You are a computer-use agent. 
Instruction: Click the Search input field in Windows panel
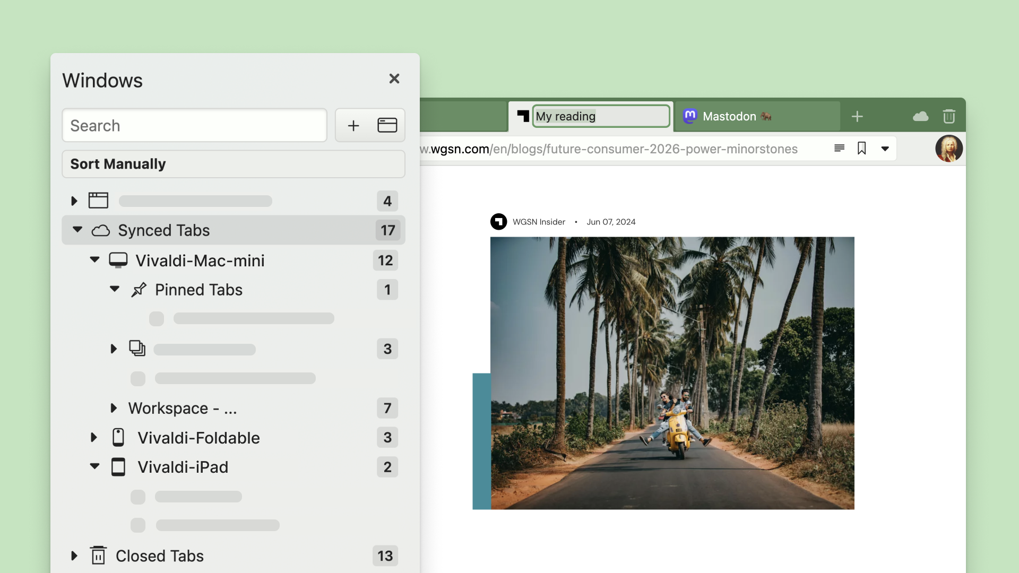(x=194, y=125)
